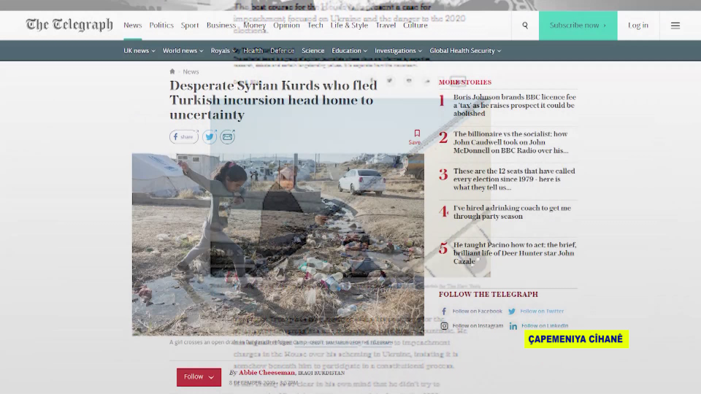Click the Desperate Syrian Kurds headline
This screenshot has width=701, height=394.
tap(273, 100)
